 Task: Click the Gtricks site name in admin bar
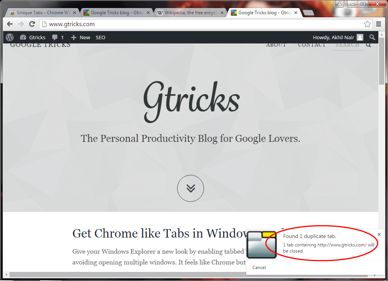[37, 37]
